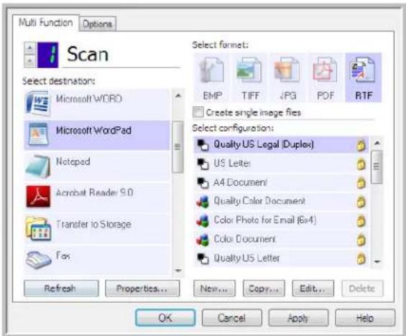Click the up arrow beside the Scan number
This screenshot has height=336, width=406.
point(29,48)
